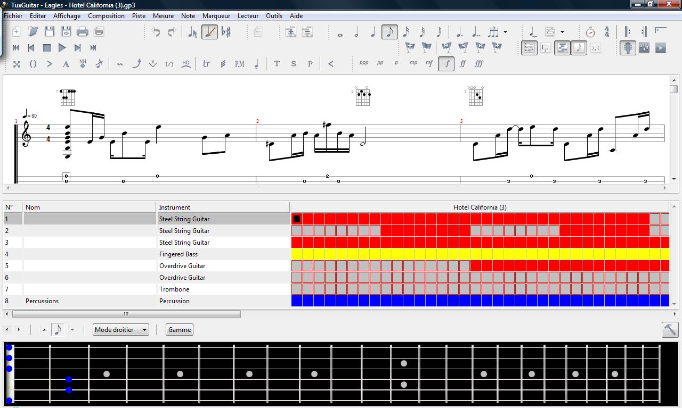The width and height of the screenshot is (682, 408).
Task: Open a file using the folder icon
Action: (x=33, y=32)
